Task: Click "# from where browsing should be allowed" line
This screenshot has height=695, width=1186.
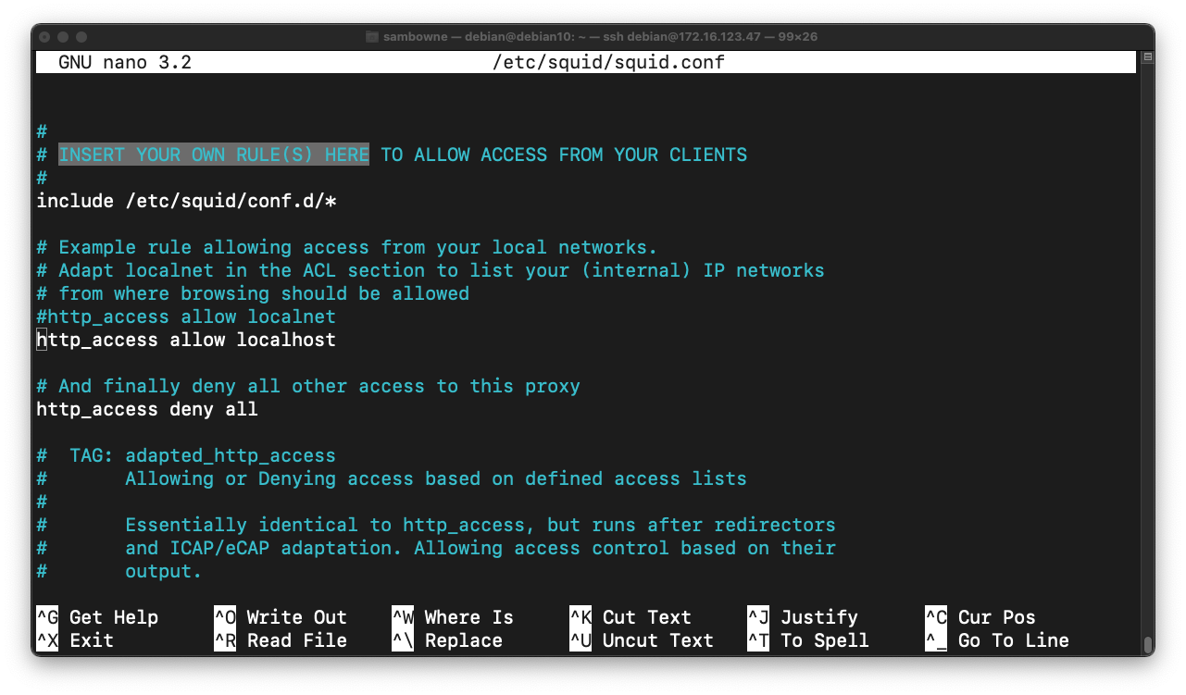Action: pos(253,293)
